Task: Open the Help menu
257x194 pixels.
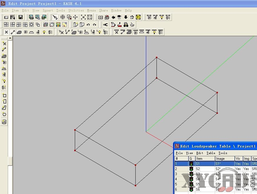Action: (128, 10)
